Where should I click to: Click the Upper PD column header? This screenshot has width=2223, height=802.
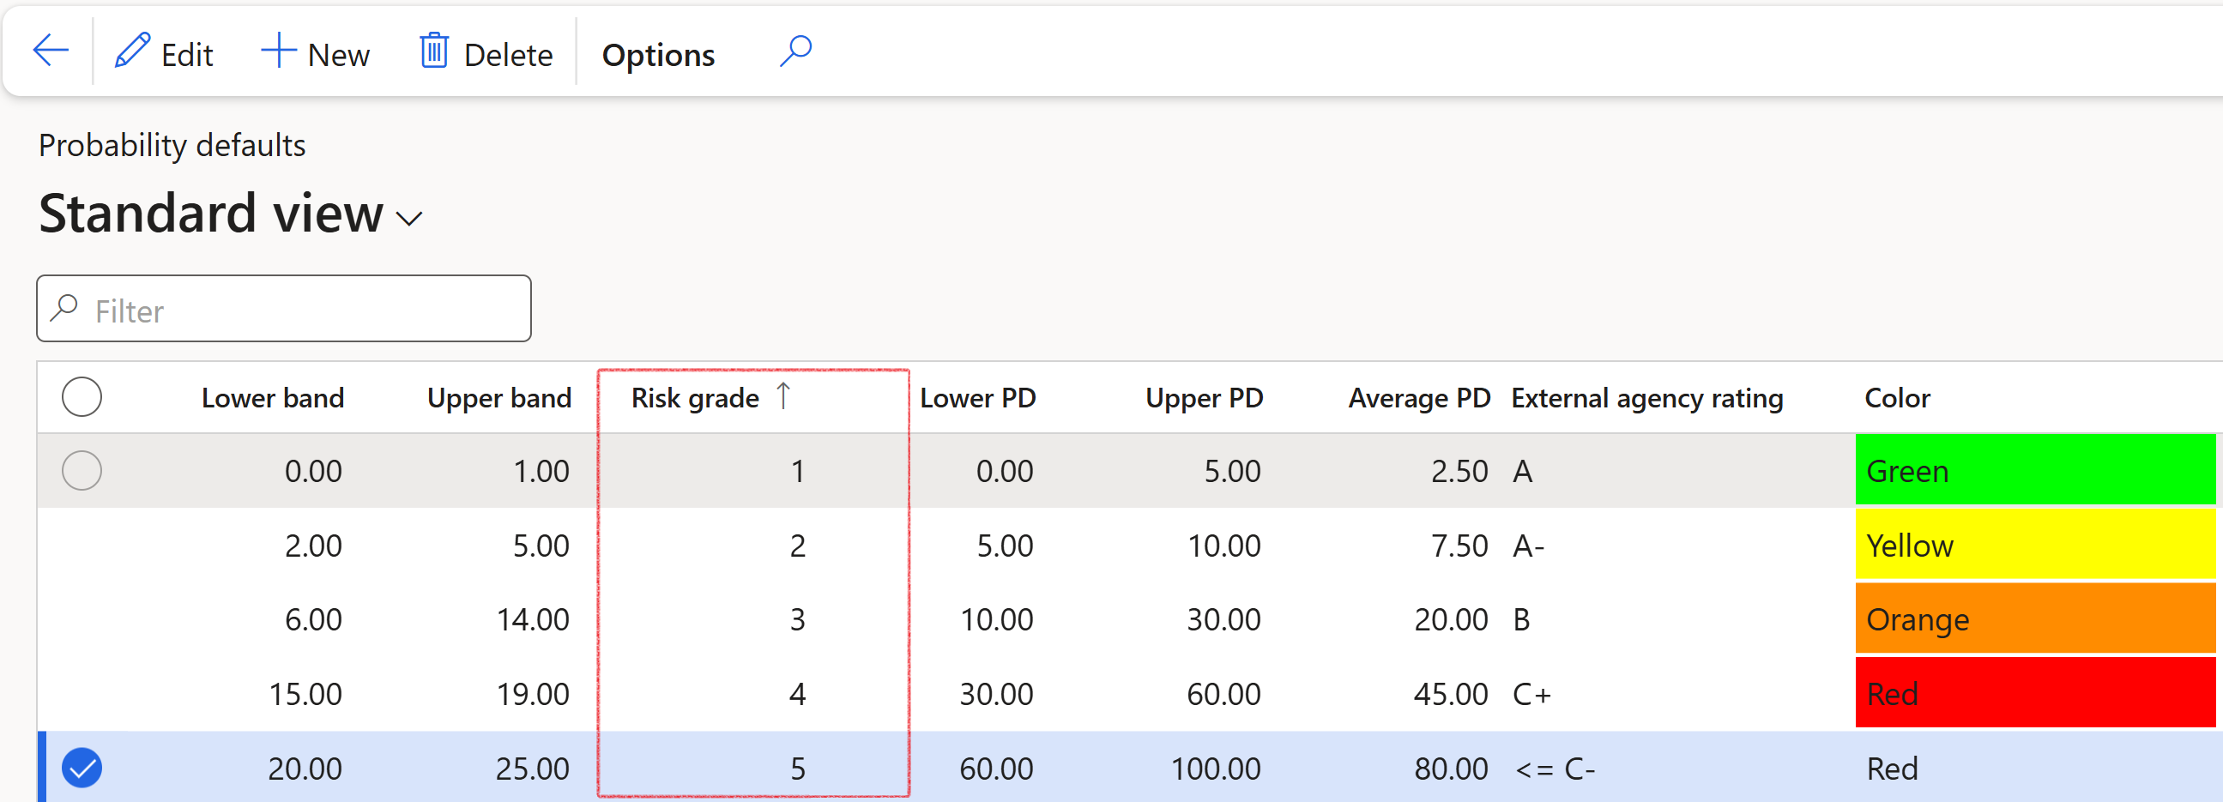tap(1203, 398)
